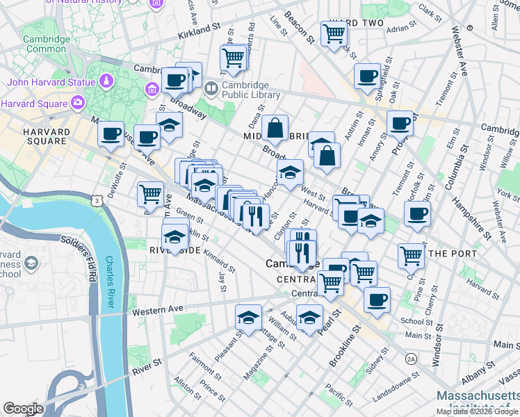Click the Google logo

pos(23,409)
